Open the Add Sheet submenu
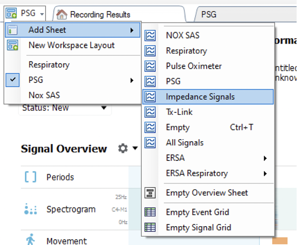This screenshot has width=297, height=245. click(x=73, y=30)
